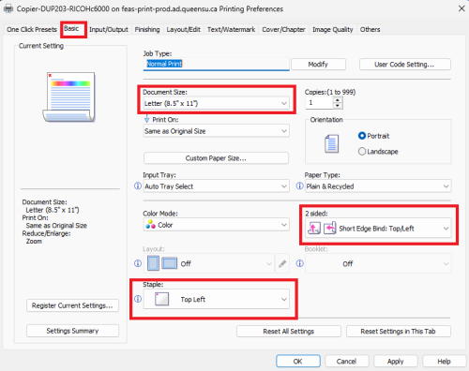Click the Booklet info icon
The width and height of the screenshot is (469, 371).
pyautogui.click(x=299, y=263)
